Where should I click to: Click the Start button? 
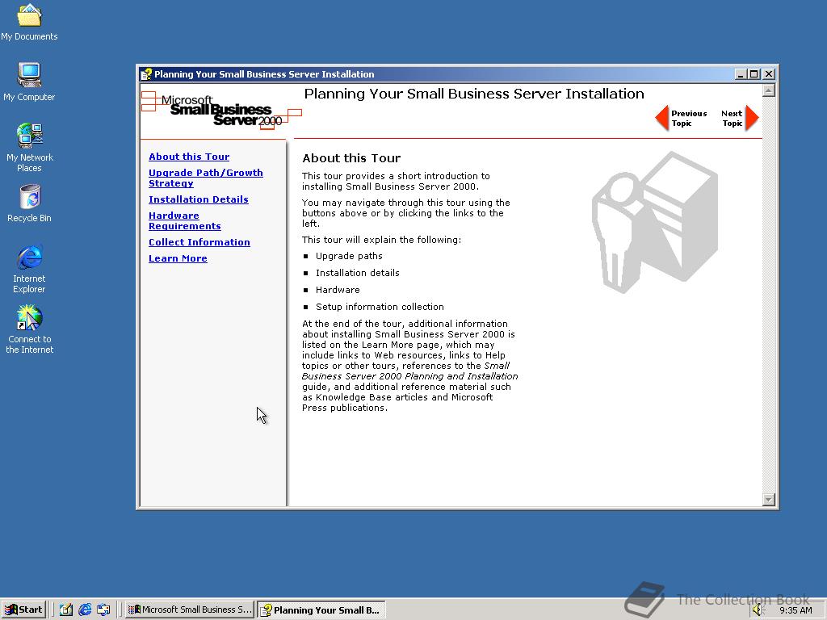coord(23,610)
